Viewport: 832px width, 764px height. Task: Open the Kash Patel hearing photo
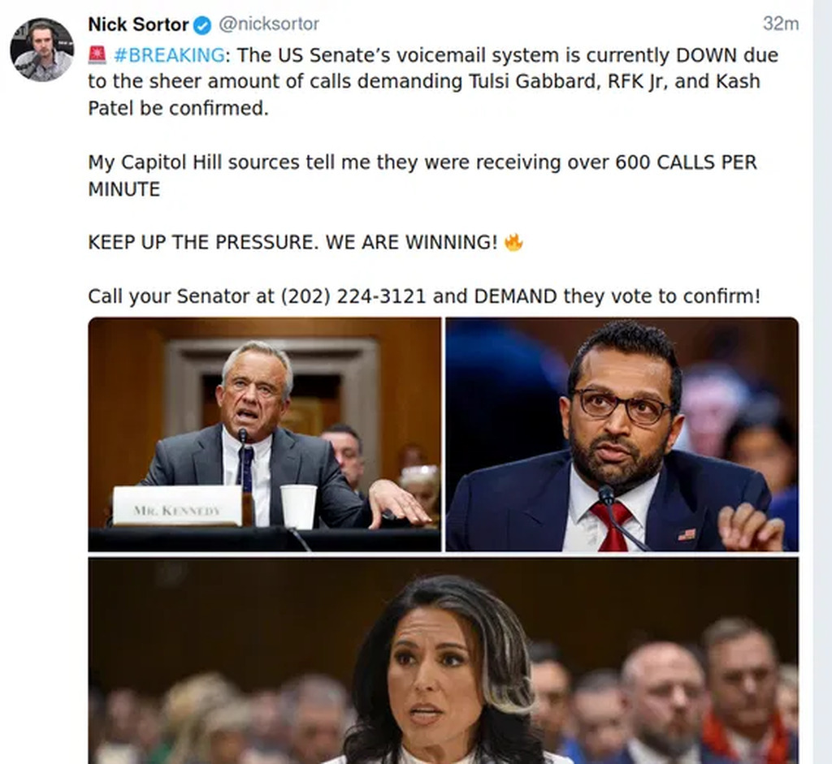pyautogui.click(x=622, y=434)
